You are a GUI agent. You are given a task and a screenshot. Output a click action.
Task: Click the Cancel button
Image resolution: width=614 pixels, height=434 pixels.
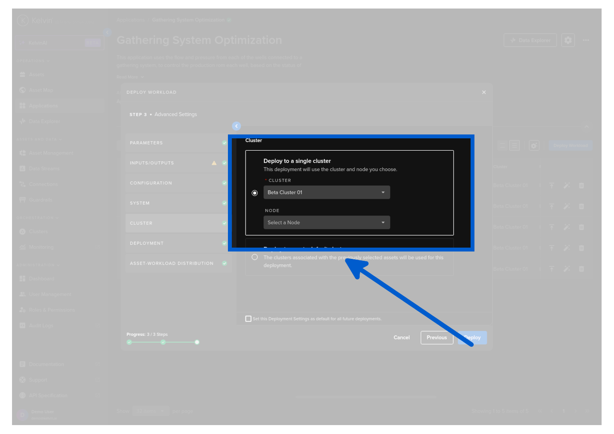coord(402,338)
